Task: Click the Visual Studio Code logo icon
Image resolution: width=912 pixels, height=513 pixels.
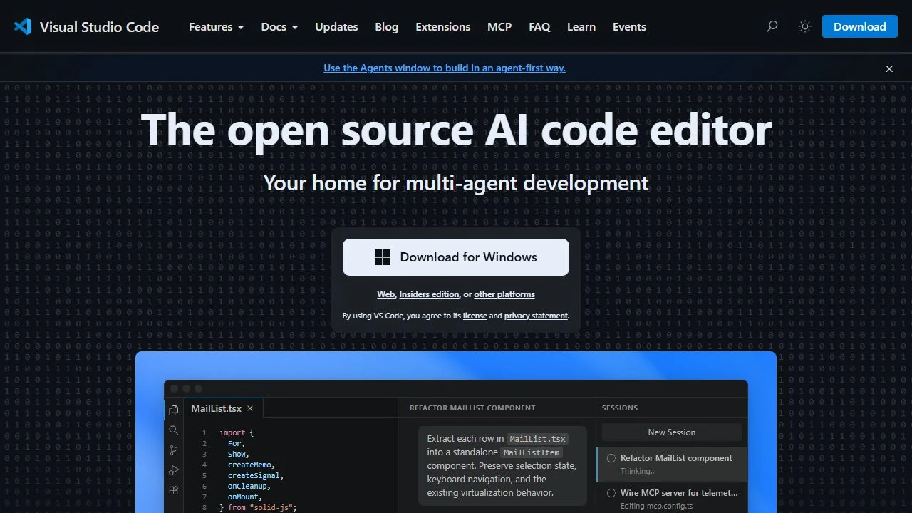Action: click(x=23, y=26)
